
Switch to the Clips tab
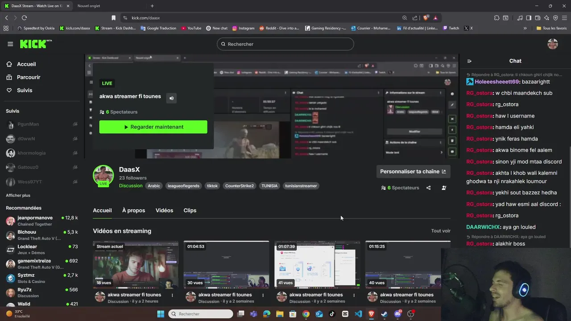click(x=190, y=210)
